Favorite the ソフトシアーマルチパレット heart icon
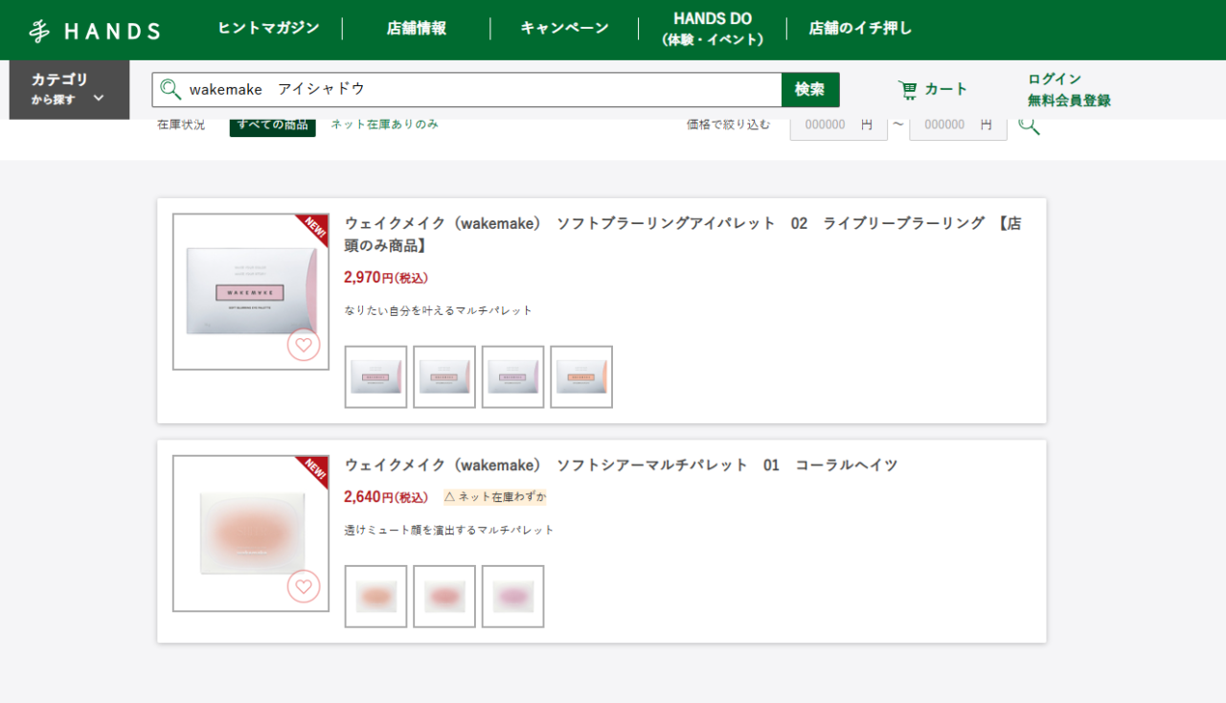1226x703 pixels. pyautogui.click(x=304, y=586)
